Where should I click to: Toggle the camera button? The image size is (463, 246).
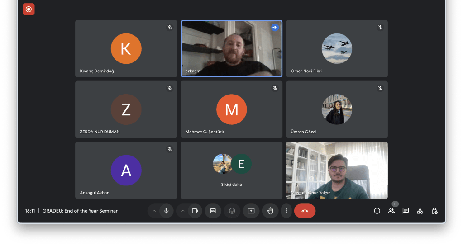point(195,211)
